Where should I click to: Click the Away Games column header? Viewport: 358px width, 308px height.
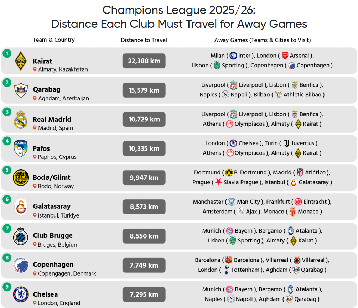[x=263, y=40]
